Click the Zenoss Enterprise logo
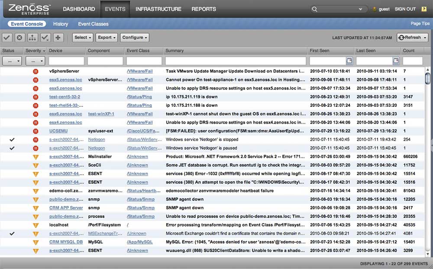This screenshot has height=269, width=433. coord(29,9)
